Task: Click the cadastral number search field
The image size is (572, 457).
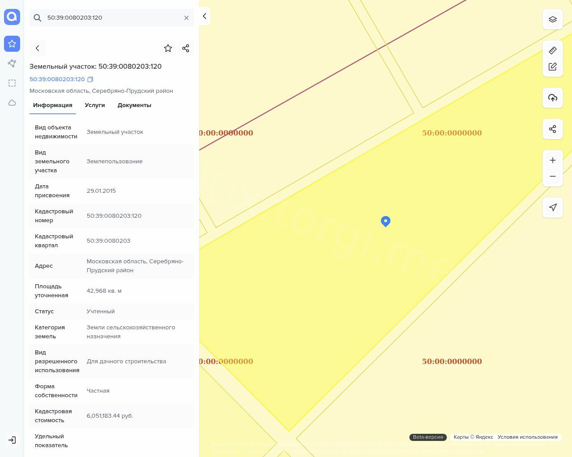Action: 112,18
